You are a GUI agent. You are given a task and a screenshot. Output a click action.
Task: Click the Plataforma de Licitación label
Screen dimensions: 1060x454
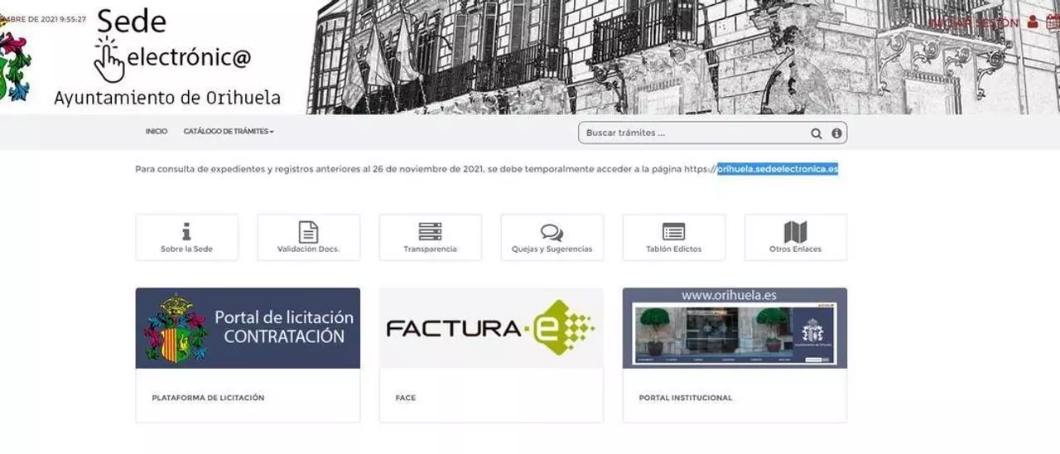(208, 398)
